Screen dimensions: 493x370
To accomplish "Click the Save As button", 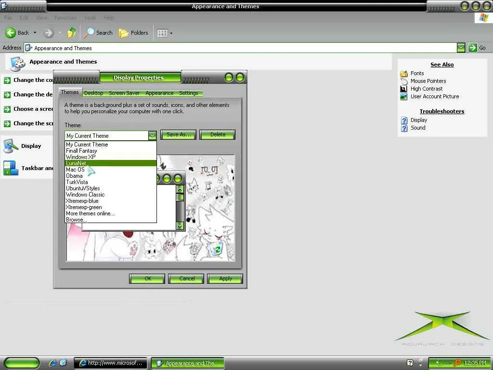I will click(x=178, y=135).
